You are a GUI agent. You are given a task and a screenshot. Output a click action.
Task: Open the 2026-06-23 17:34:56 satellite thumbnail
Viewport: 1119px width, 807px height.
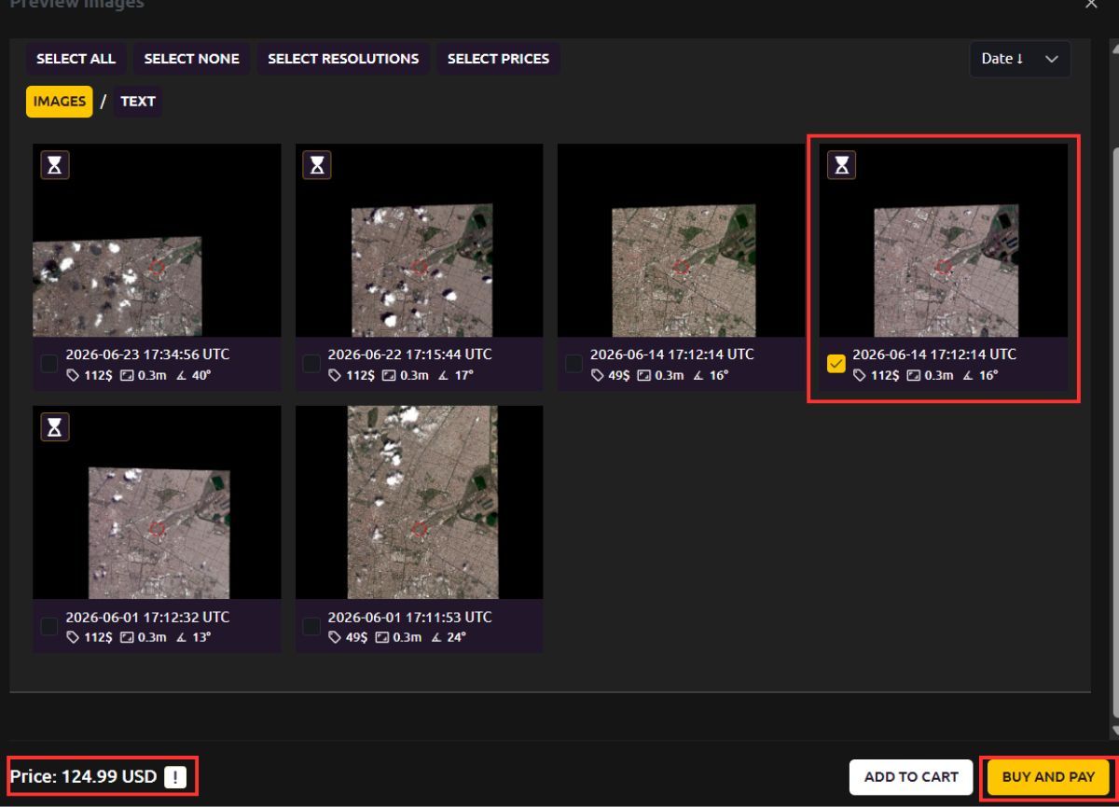pyautogui.click(x=157, y=241)
